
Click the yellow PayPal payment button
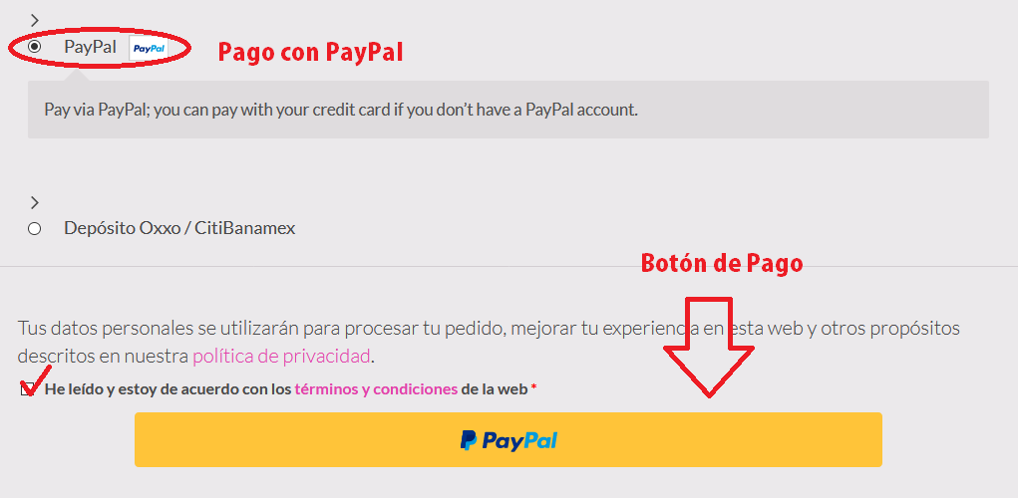point(509,439)
